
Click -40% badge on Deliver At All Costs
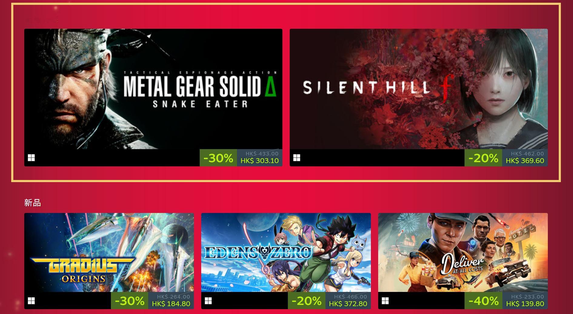click(483, 301)
